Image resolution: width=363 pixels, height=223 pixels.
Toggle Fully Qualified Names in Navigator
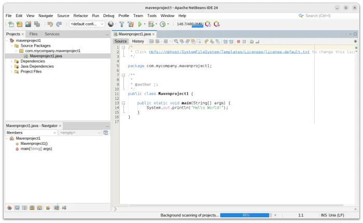(x=48, y=208)
